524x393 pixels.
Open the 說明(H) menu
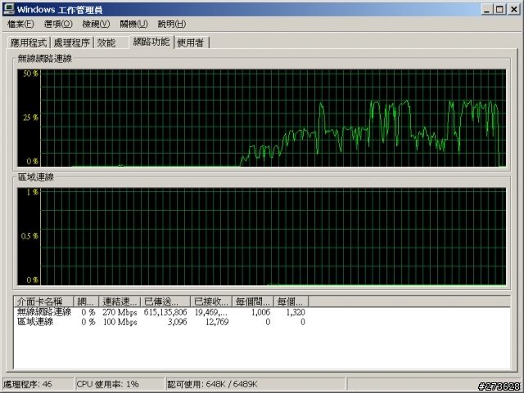coord(172,24)
